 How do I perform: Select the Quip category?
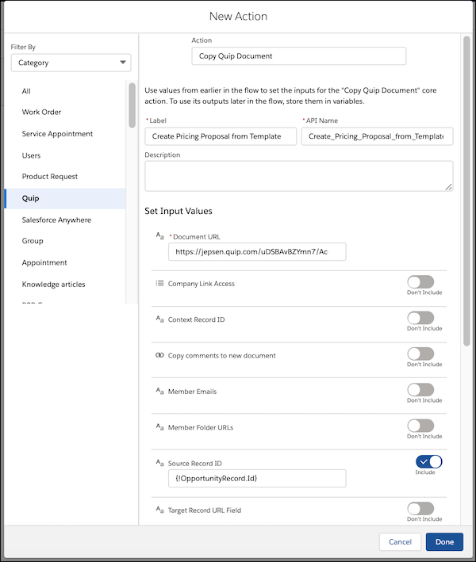coord(65,198)
